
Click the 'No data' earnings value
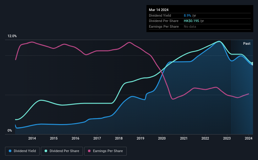click(x=190, y=26)
